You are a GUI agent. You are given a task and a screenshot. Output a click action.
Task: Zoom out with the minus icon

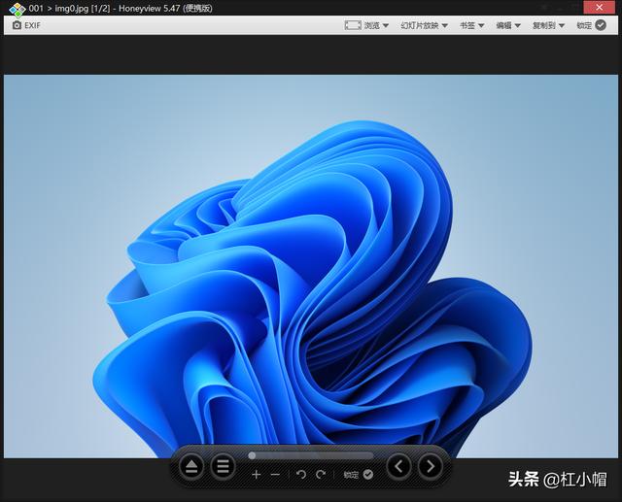pyautogui.click(x=275, y=474)
